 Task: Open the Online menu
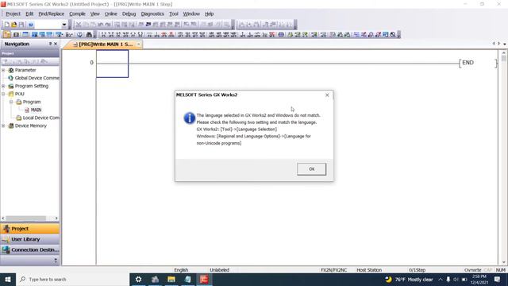tap(110, 14)
